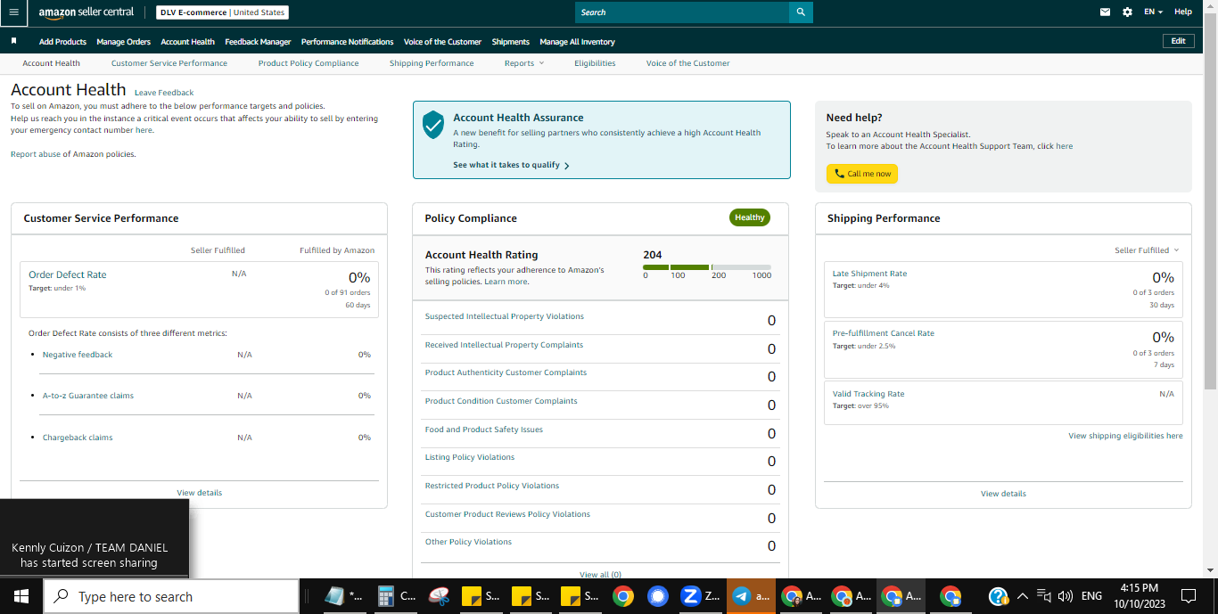Screen dimensions: 1218x614
Task: Click the Valid Tracking Rate label
Action: point(868,394)
